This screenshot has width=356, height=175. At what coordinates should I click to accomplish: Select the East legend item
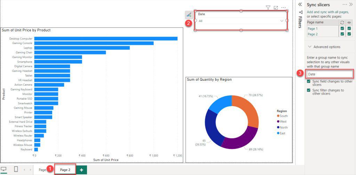tap(281, 133)
